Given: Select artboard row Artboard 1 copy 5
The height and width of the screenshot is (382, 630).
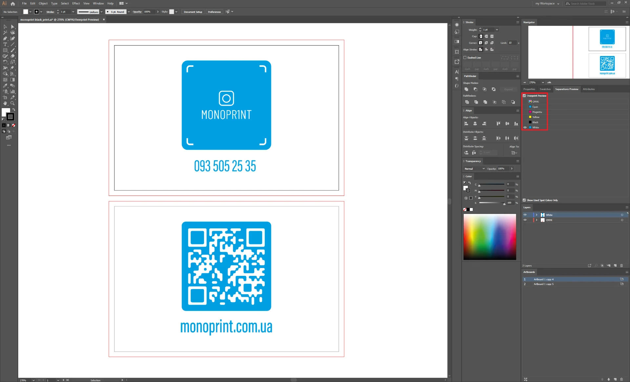Looking at the screenshot, I should coord(575,284).
